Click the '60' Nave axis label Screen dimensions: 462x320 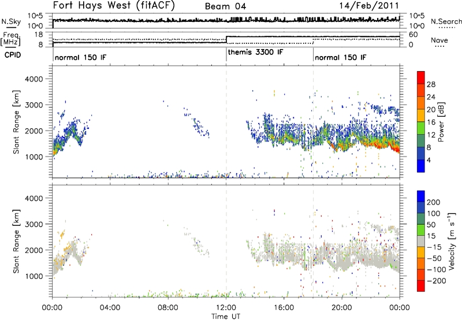413,35
